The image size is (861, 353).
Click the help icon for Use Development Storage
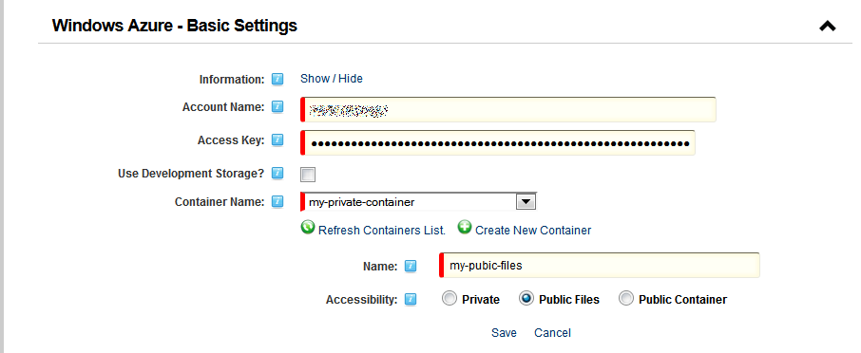pyautogui.click(x=277, y=174)
